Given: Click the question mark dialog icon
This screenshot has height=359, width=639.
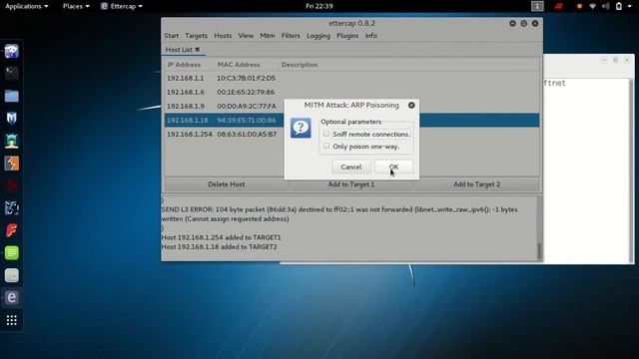Looking at the screenshot, I should click(301, 128).
